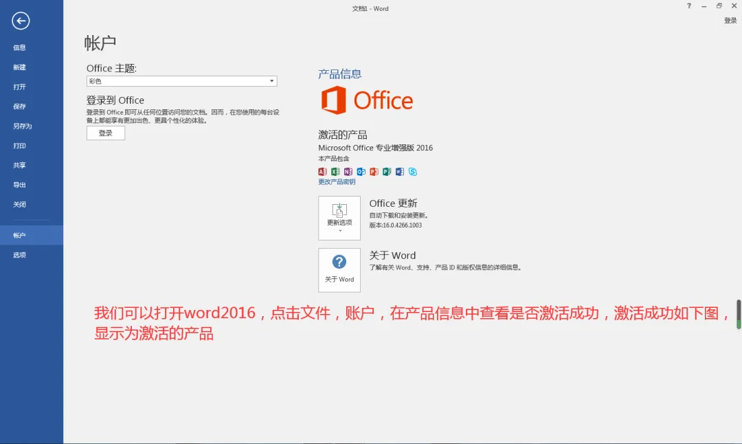Click 关闭 in the left menu
The image size is (742, 444).
click(x=19, y=205)
